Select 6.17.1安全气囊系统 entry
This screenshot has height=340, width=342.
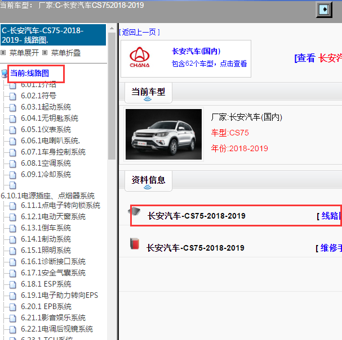53,273
